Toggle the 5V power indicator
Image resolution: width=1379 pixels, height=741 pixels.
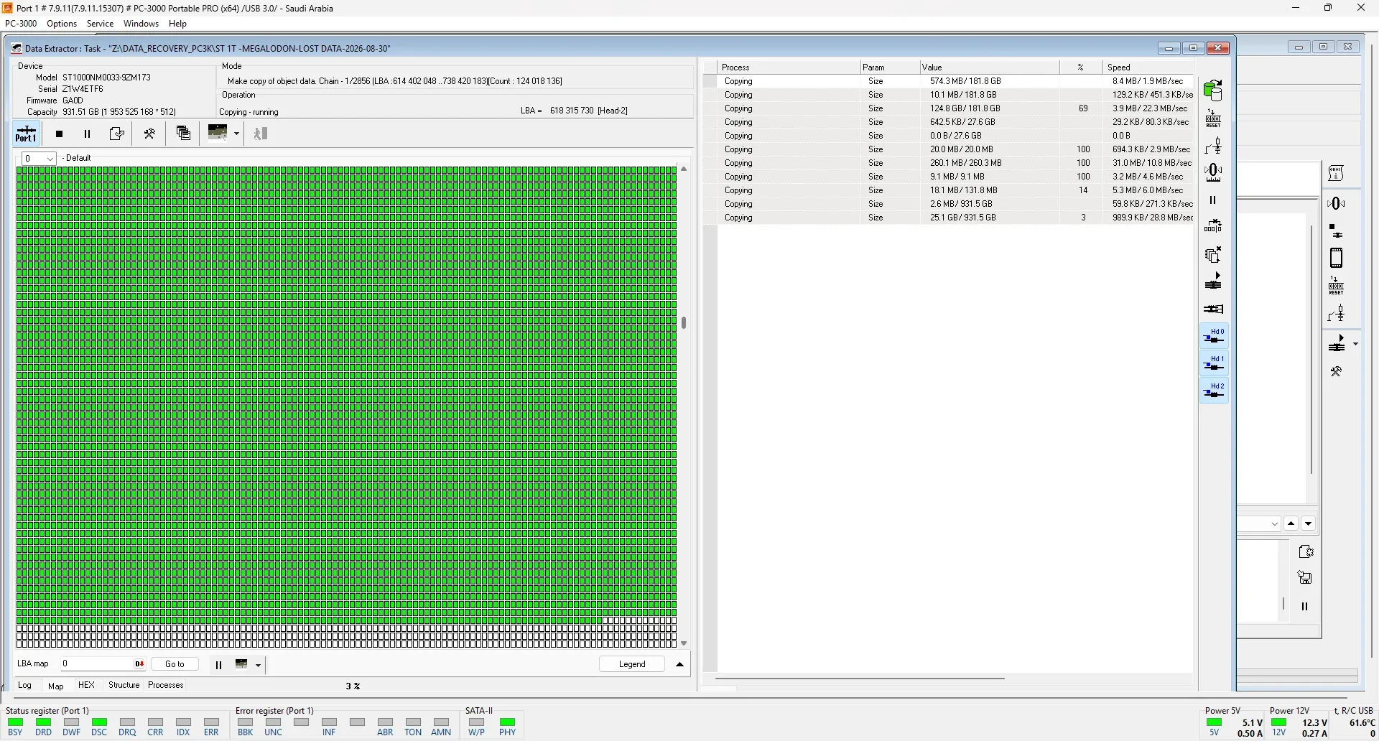pos(1215,724)
